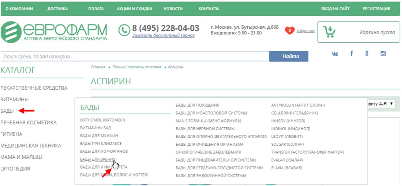
Task: Click Solgar (Солгар) brand link
Action: [x=288, y=144]
